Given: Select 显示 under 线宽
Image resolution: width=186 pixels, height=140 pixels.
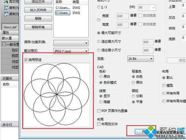Looking at the screenshot, I should pyautogui.click(x=101, y=96).
